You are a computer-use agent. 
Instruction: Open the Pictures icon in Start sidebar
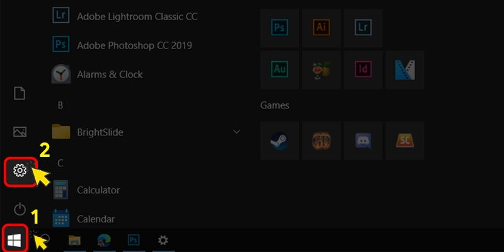pyautogui.click(x=20, y=132)
